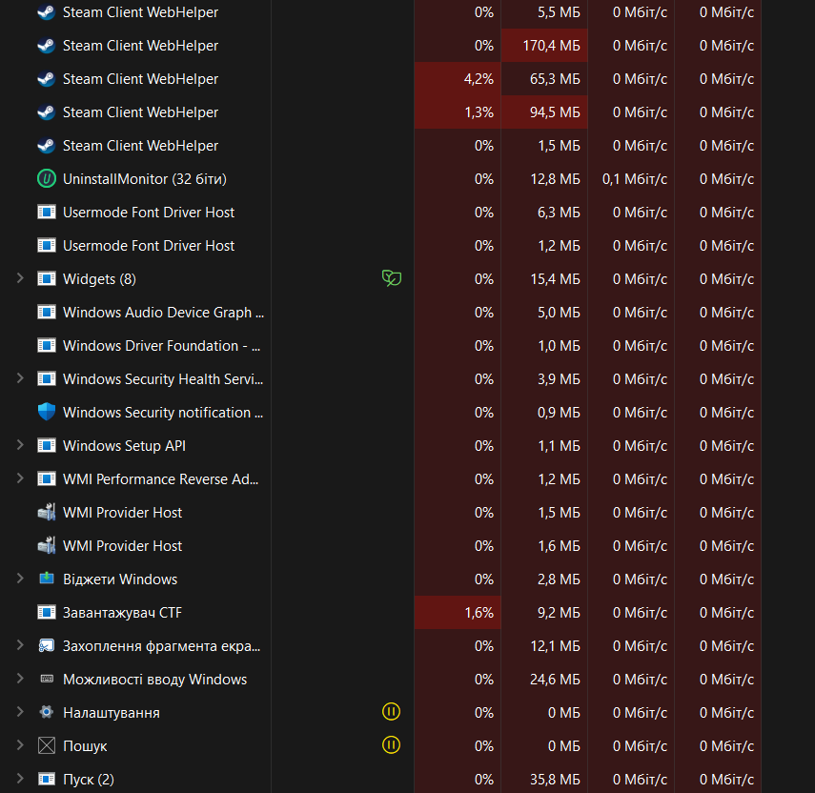Click the Налаштування gear icon
Image resolution: width=815 pixels, height=793 pixels.
[47, 713]
